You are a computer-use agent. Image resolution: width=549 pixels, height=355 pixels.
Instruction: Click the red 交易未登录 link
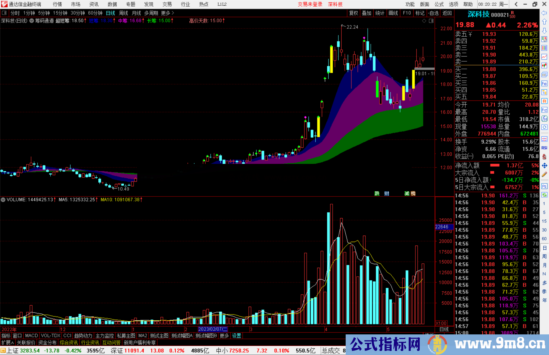pos(310,4)
